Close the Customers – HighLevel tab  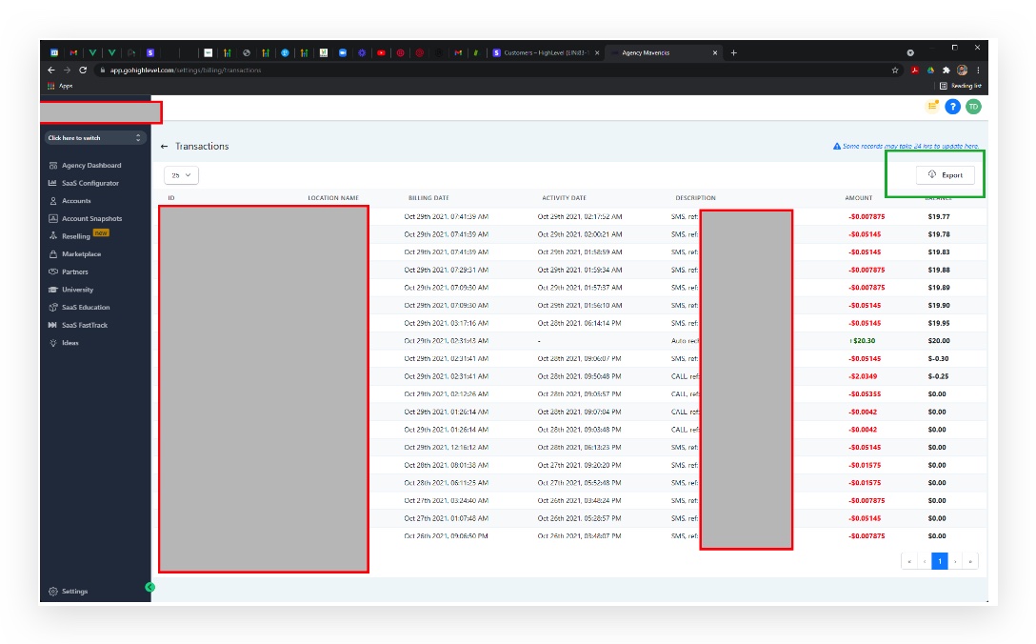597,53
